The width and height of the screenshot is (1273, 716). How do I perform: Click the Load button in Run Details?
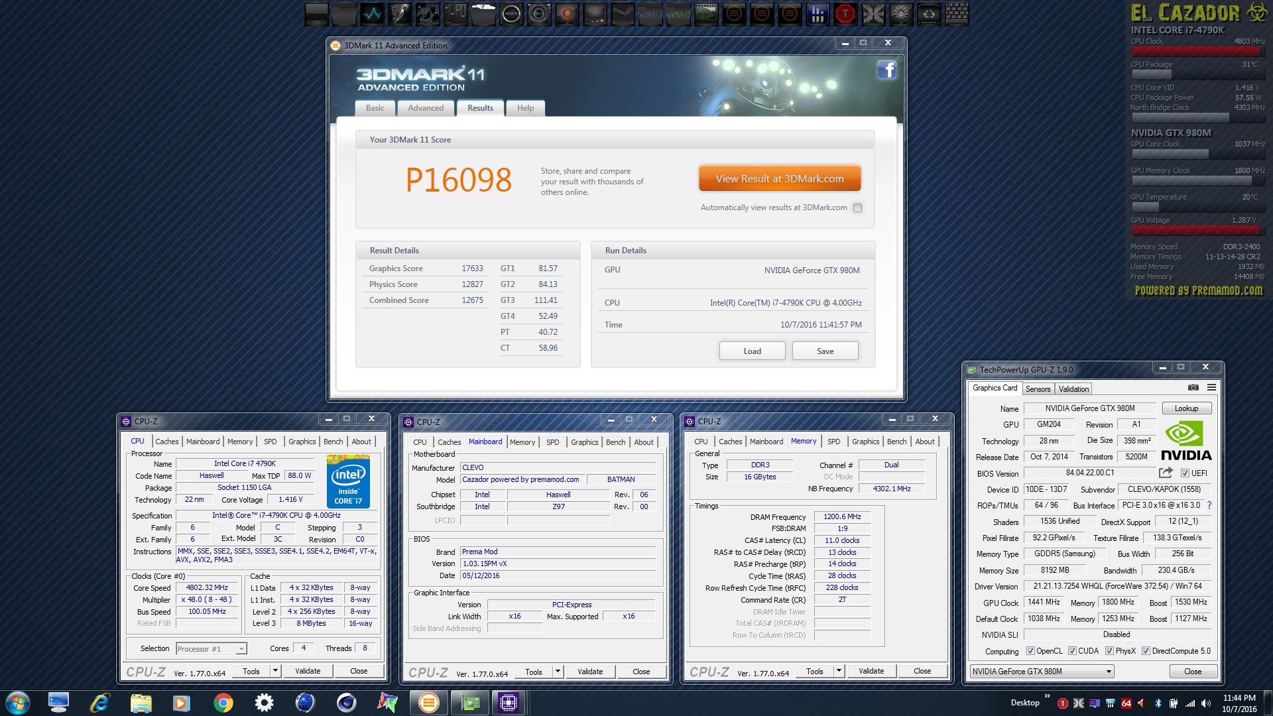pos(753,351)
